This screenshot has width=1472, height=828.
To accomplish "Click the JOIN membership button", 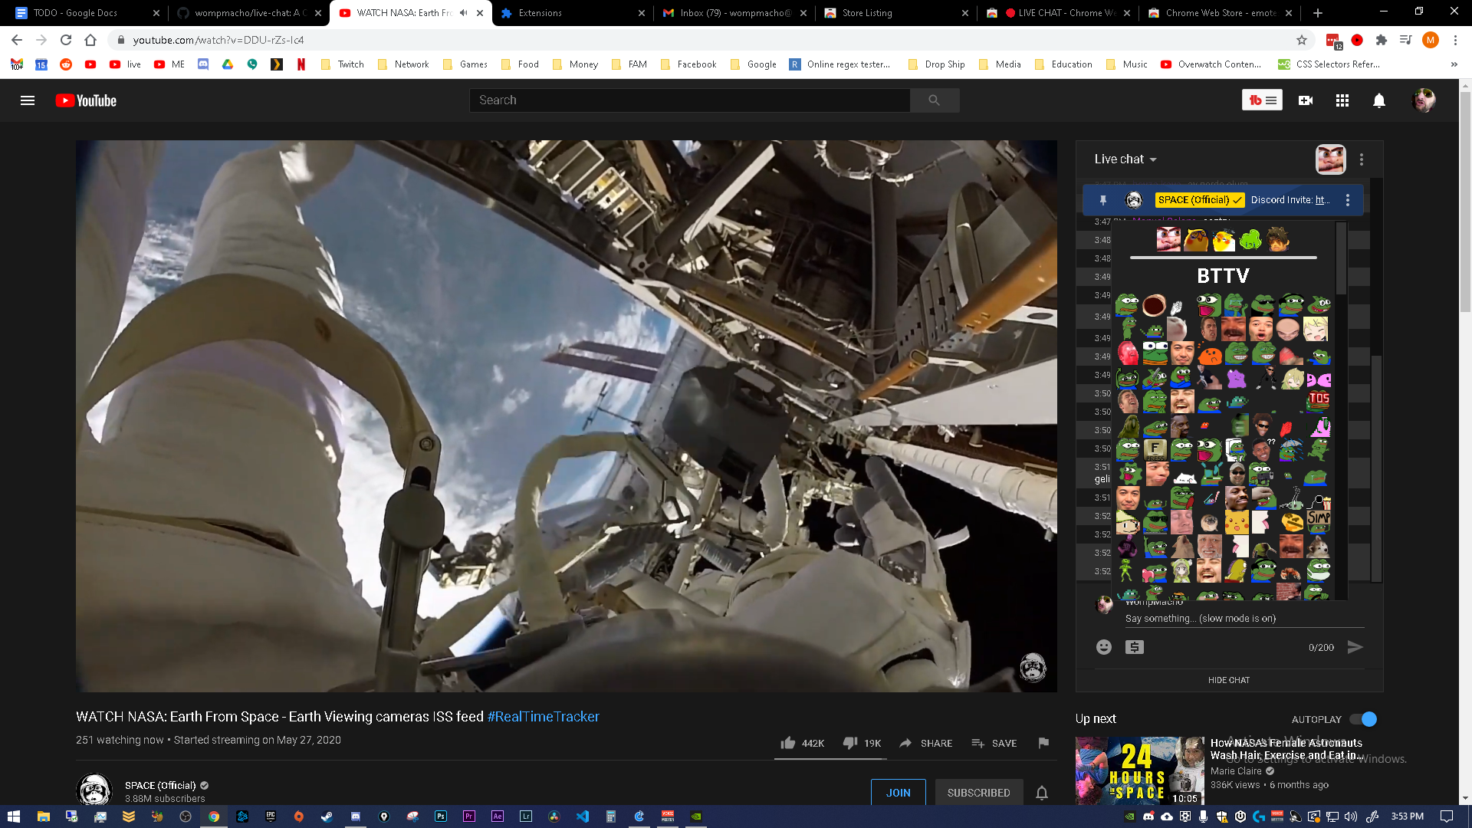I will (x=898, y=793).
